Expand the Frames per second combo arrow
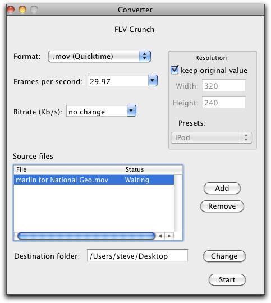This screenshot has height=303, width=271. pyautogui.click(x=153, y=81)
